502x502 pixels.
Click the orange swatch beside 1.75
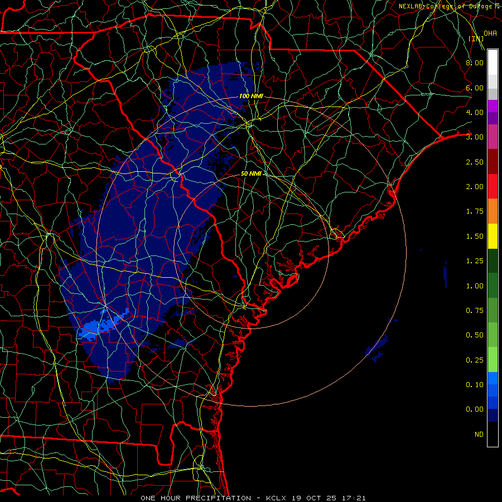493,211
